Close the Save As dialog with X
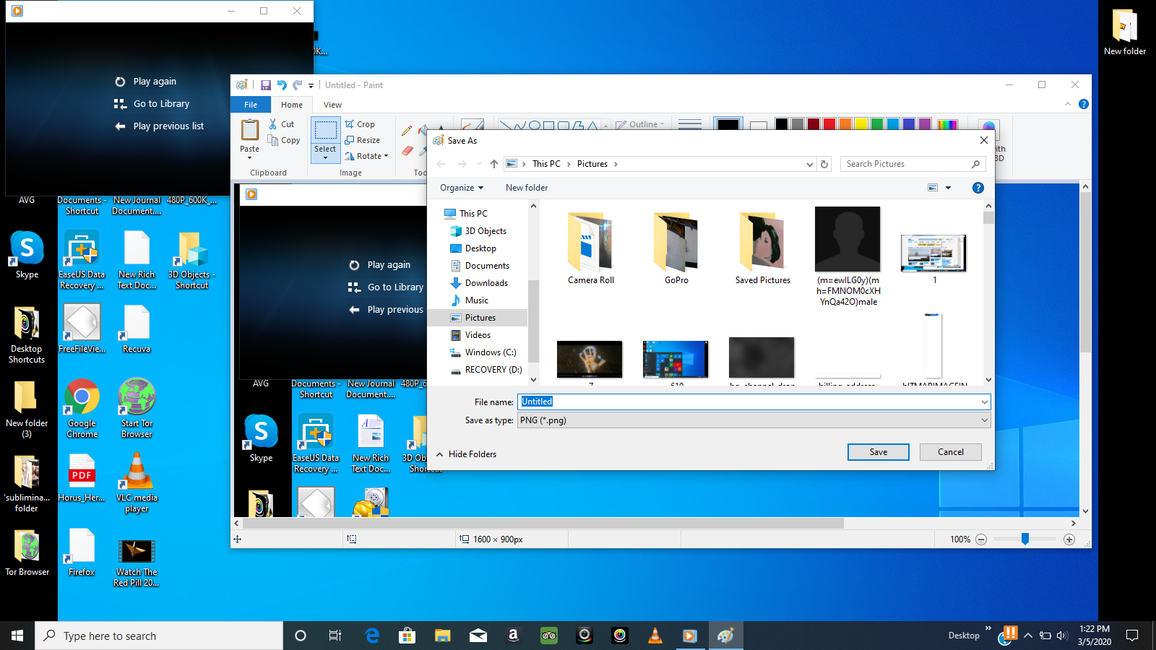This screenshot has width=1156, height=650. [x=983, y=140]
